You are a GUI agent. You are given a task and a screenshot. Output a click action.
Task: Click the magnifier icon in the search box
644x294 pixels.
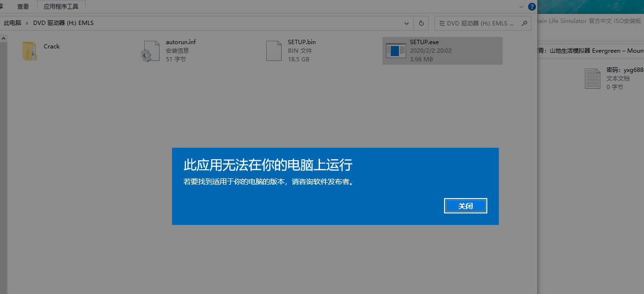(525, 23)
